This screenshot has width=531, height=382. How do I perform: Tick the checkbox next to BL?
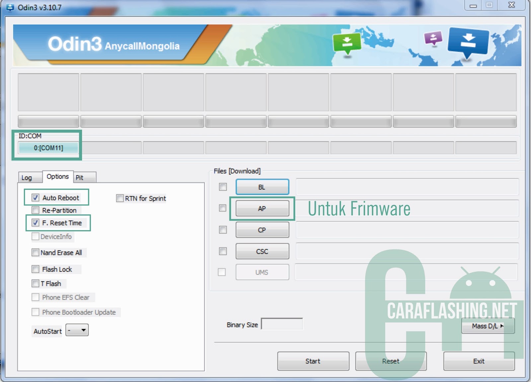[223, 187]
